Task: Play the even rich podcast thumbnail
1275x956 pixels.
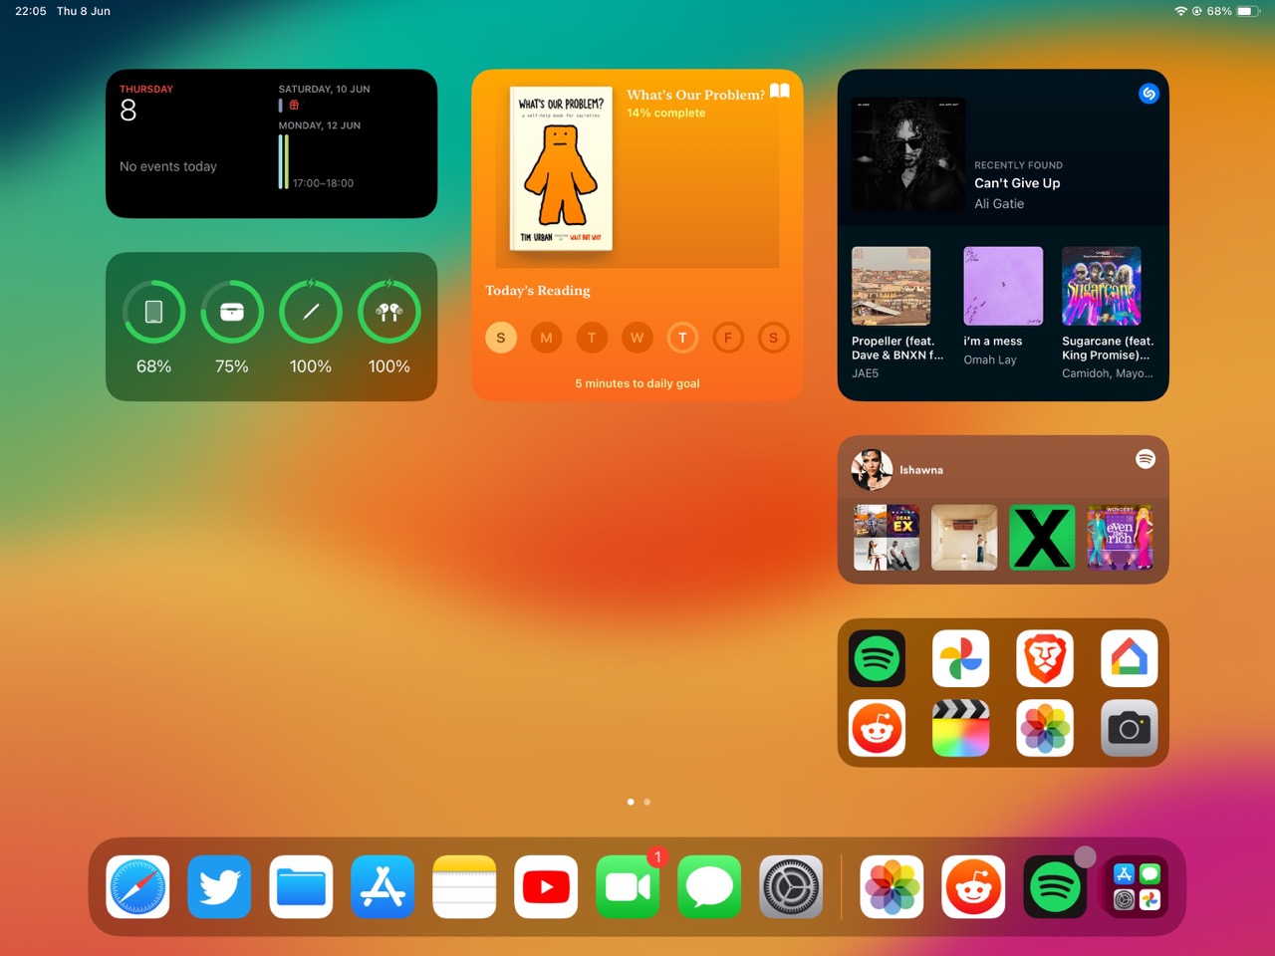Action: pyautogui.click(x=1120, y=538)
